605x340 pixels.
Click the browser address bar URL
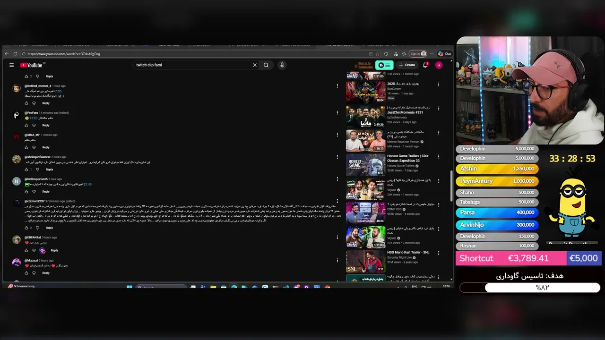(64, 54)
